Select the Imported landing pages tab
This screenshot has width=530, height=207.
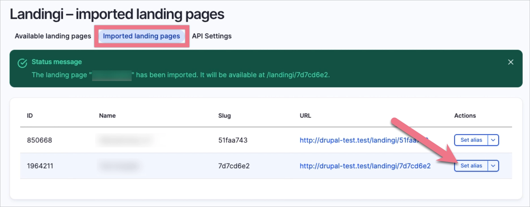click(141, 36)
